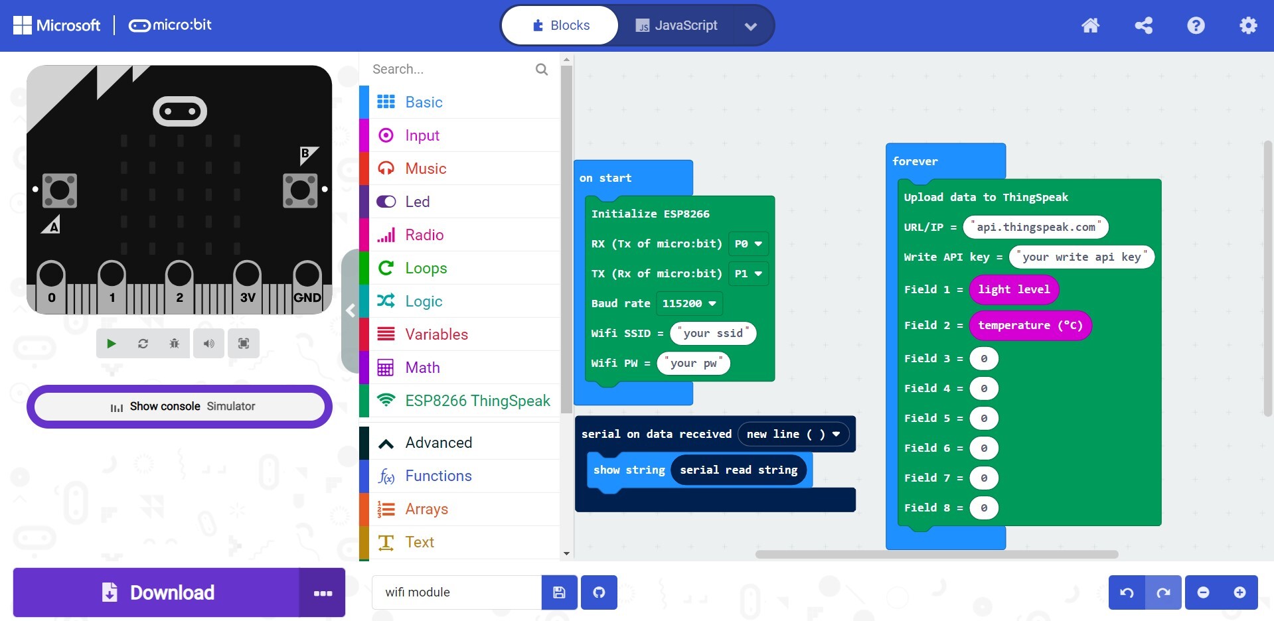1274x621 pixels.
Task: Select the 'light level' block
Action: pos(1014,289)
